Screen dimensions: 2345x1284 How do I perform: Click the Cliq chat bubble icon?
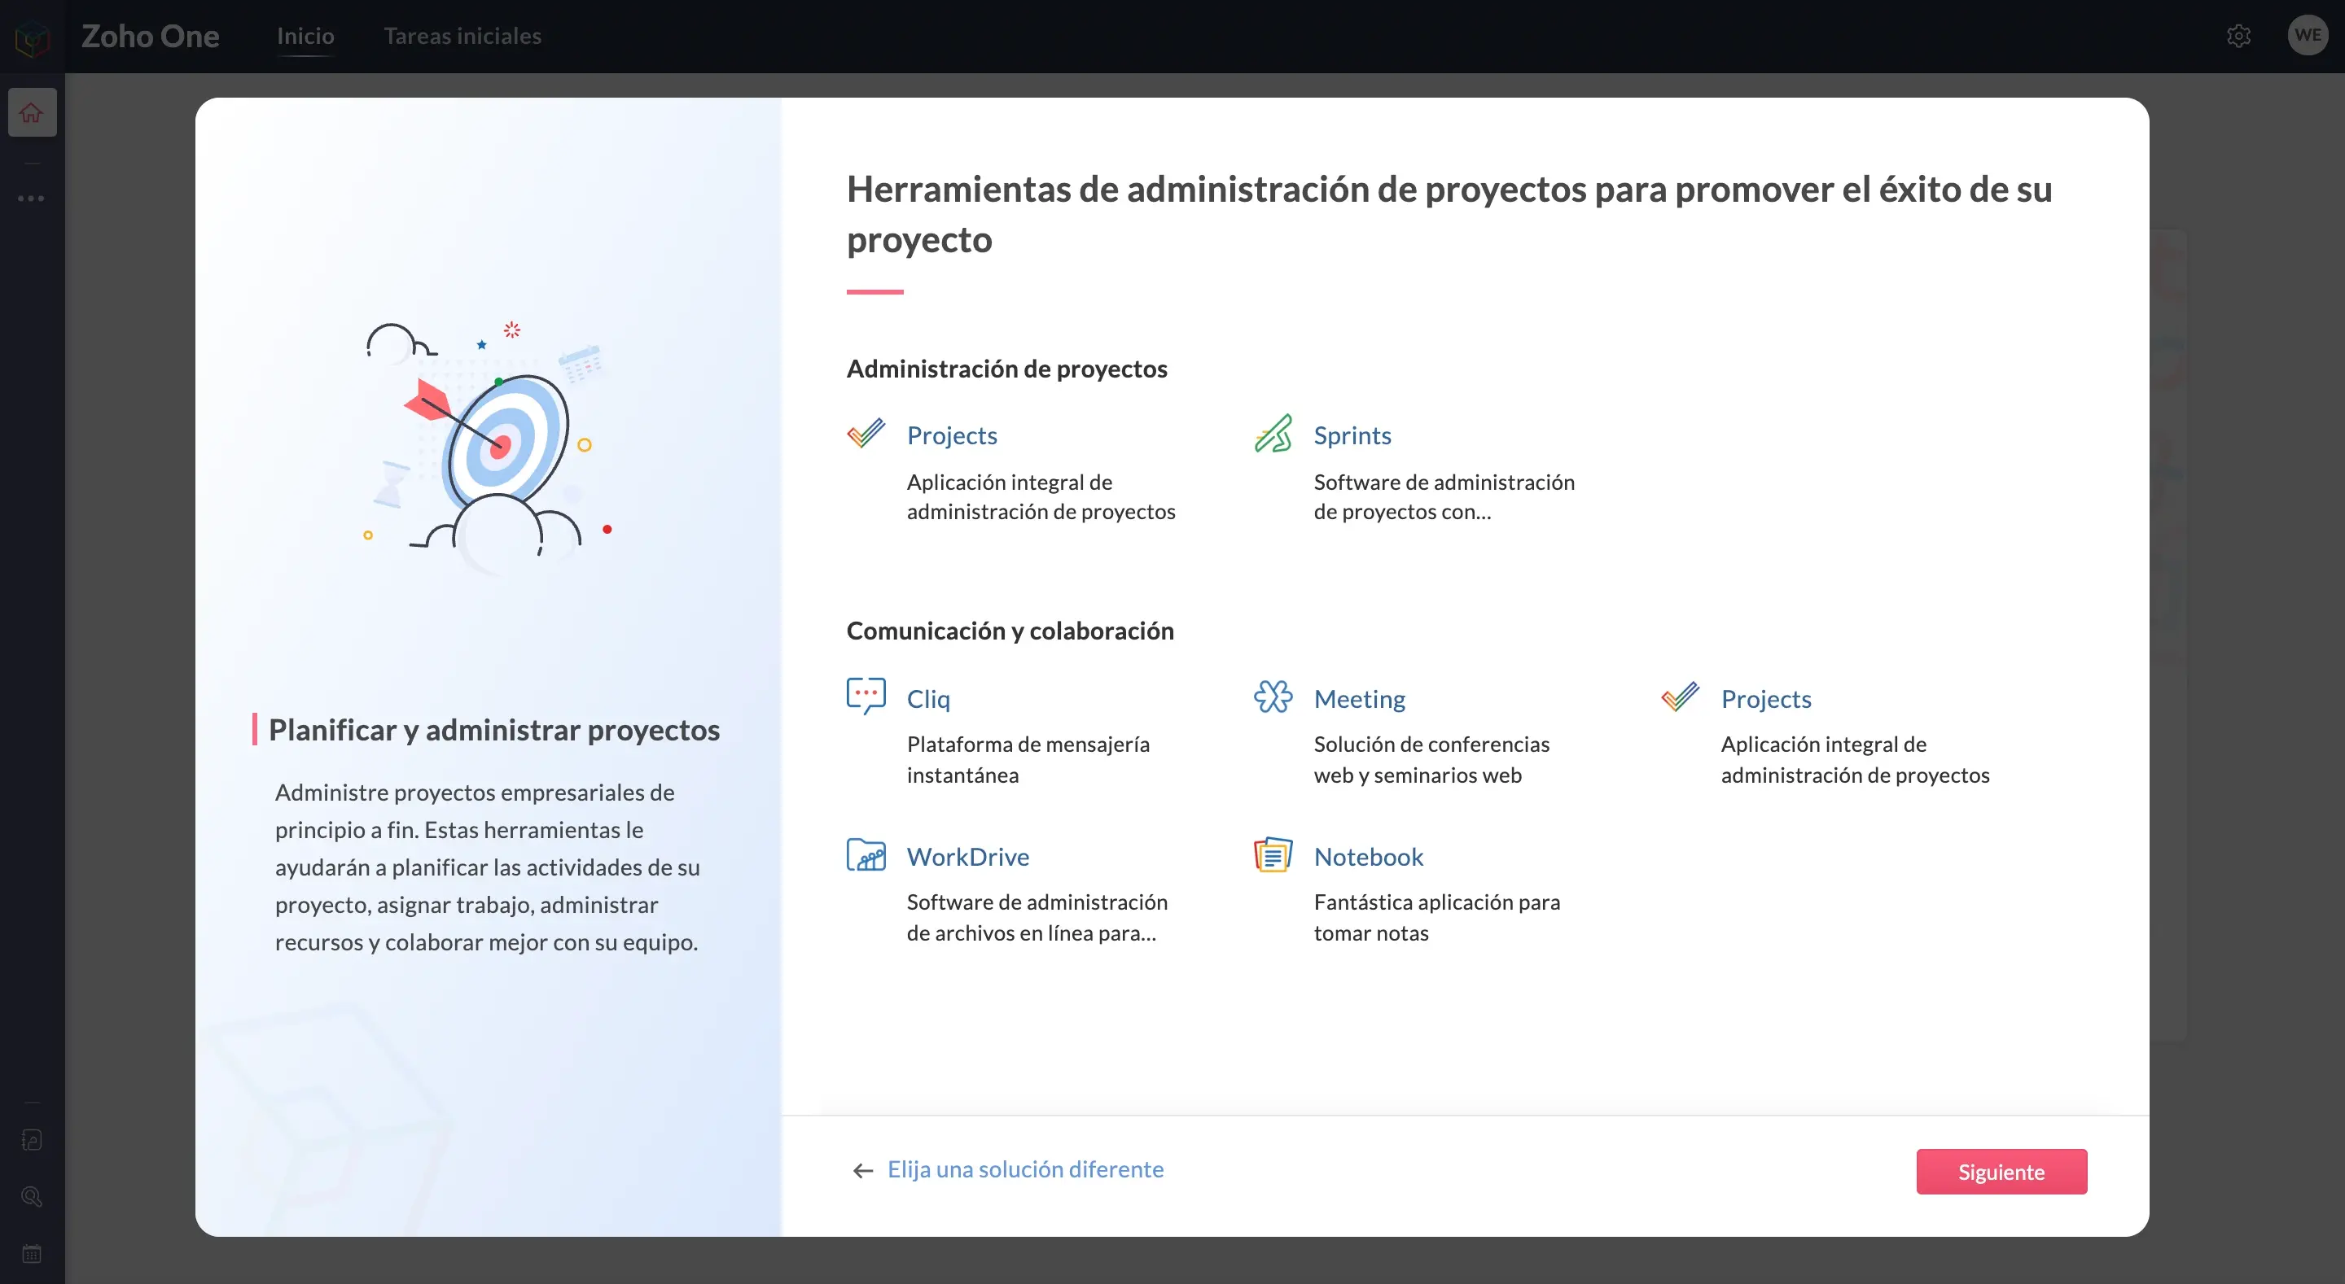866,697
